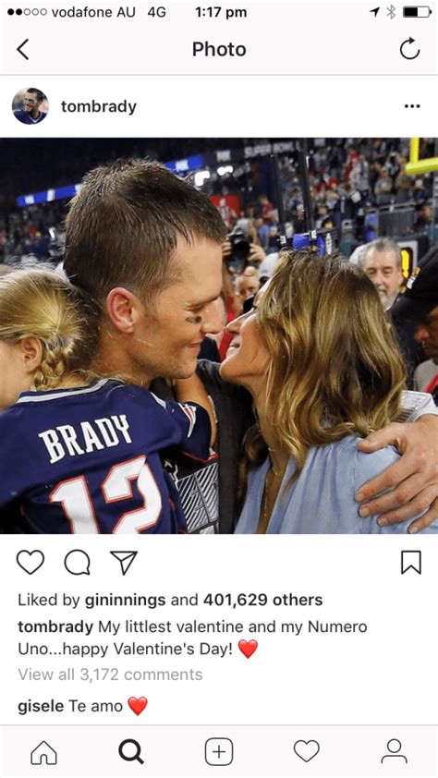Image resolution: width=438 pixels, height=778 pixels.
Task: Open gisele's profile from her comment
Action: (41, 706)
